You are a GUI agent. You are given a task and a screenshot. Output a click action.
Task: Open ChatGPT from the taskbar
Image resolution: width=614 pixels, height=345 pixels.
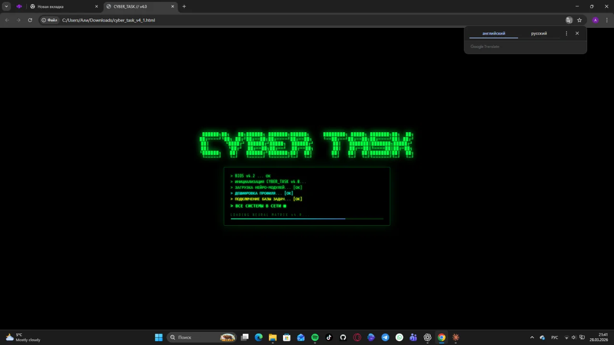427,337
